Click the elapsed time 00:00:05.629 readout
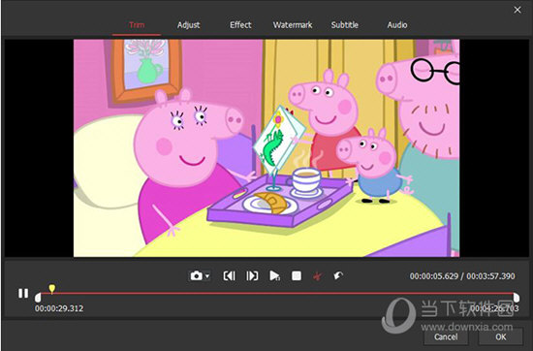The height and width of the screenshot is (351, 533). [x=434, y=276]
